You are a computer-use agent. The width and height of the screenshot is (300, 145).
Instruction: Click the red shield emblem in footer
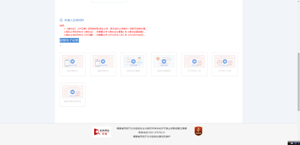tap(198, 131)
